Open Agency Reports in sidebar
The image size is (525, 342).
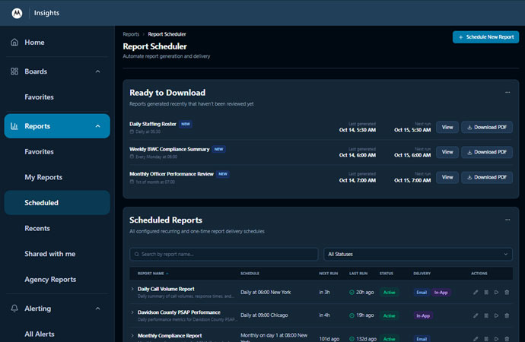[50, 280]
